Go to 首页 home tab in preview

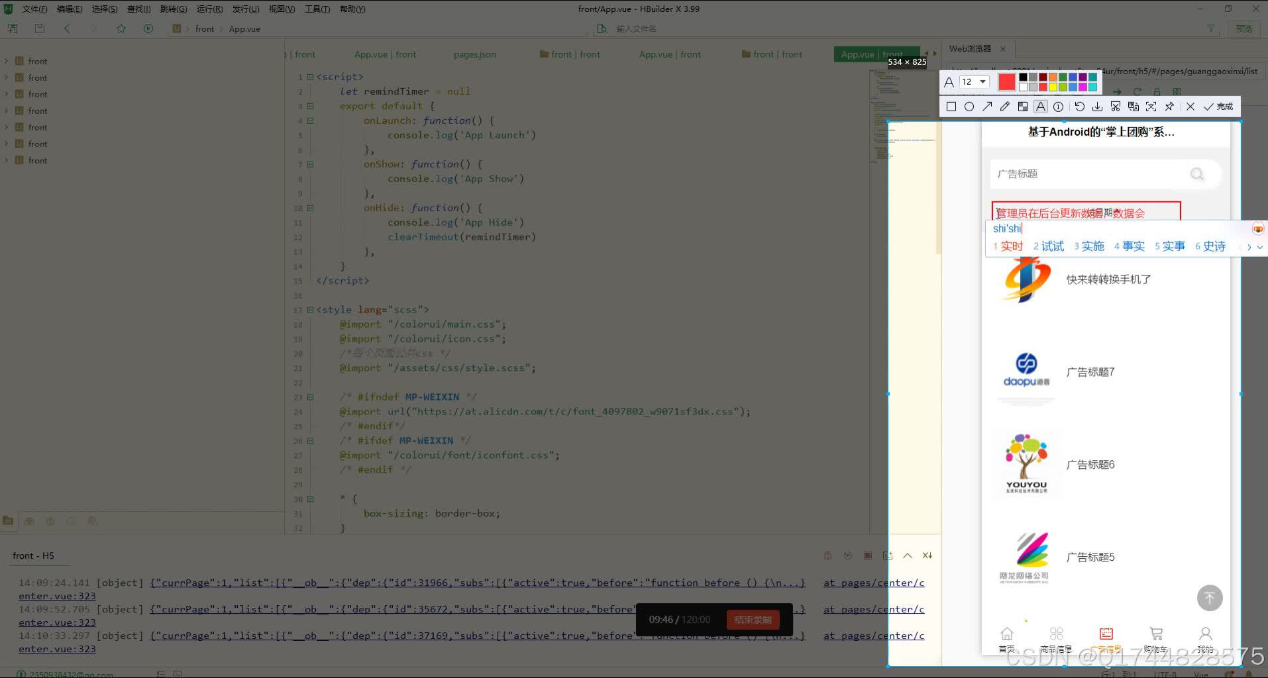click(1006, 640)
